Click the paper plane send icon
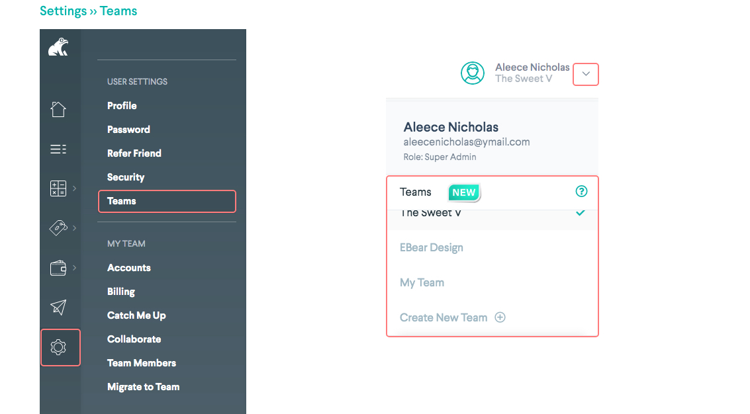The height and width of the screenshot is (414, 750). point(58,307)
